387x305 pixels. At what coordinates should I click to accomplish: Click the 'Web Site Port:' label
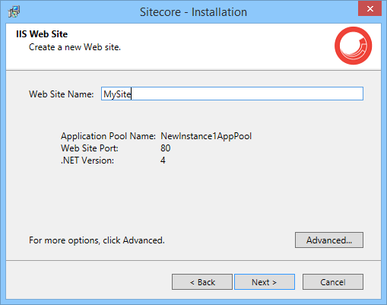[x=90, y=148]
